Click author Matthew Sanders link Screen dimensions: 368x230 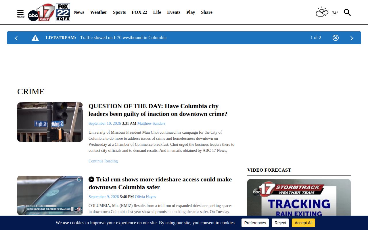coord(151,123)
